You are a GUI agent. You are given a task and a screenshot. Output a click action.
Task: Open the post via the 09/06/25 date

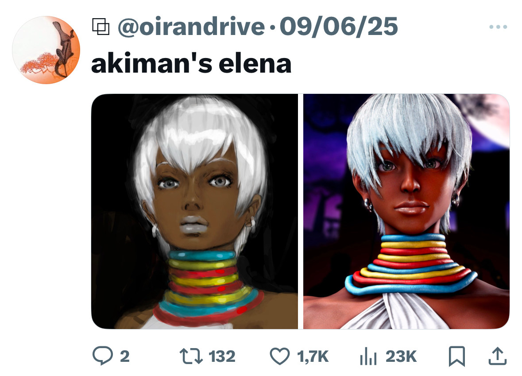[339, 27]
